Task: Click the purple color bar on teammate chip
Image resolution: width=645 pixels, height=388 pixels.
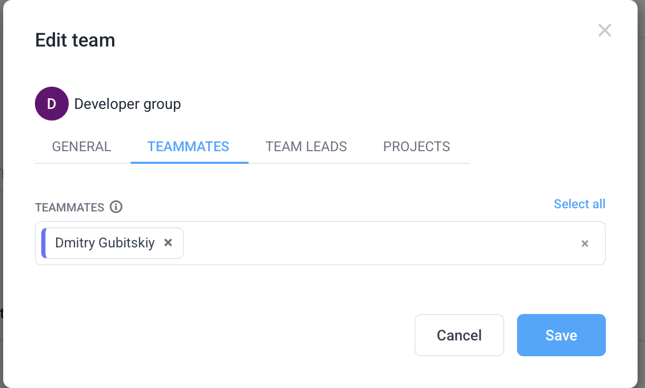Action: click(44, 243)
